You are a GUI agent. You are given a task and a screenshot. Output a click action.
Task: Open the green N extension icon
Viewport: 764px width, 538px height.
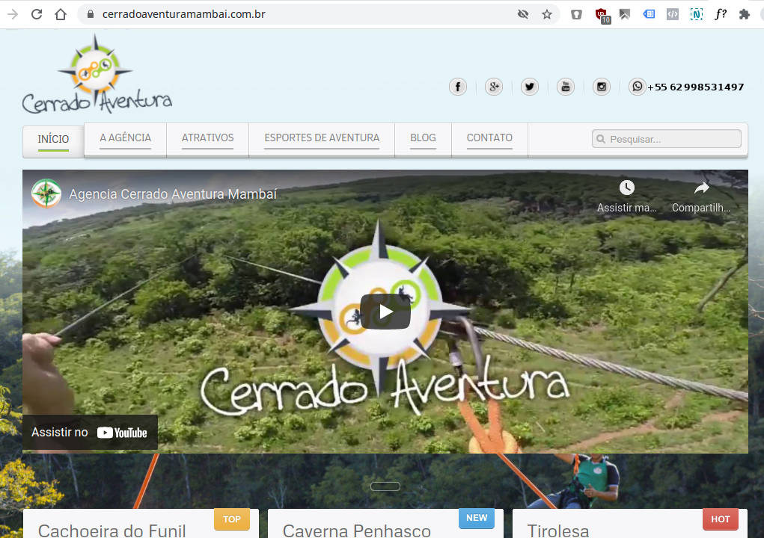tap(696, 14)
